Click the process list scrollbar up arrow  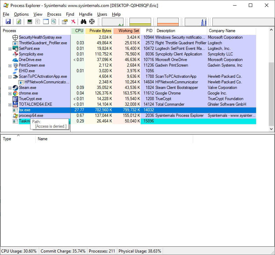(x=271, y=30)
